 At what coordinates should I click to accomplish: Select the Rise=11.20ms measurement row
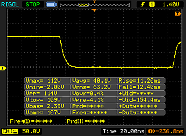(x=141, y=80)
